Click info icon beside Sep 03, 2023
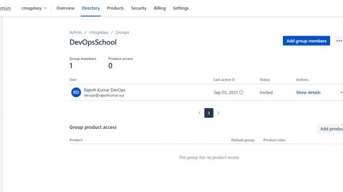 [241, 92]
